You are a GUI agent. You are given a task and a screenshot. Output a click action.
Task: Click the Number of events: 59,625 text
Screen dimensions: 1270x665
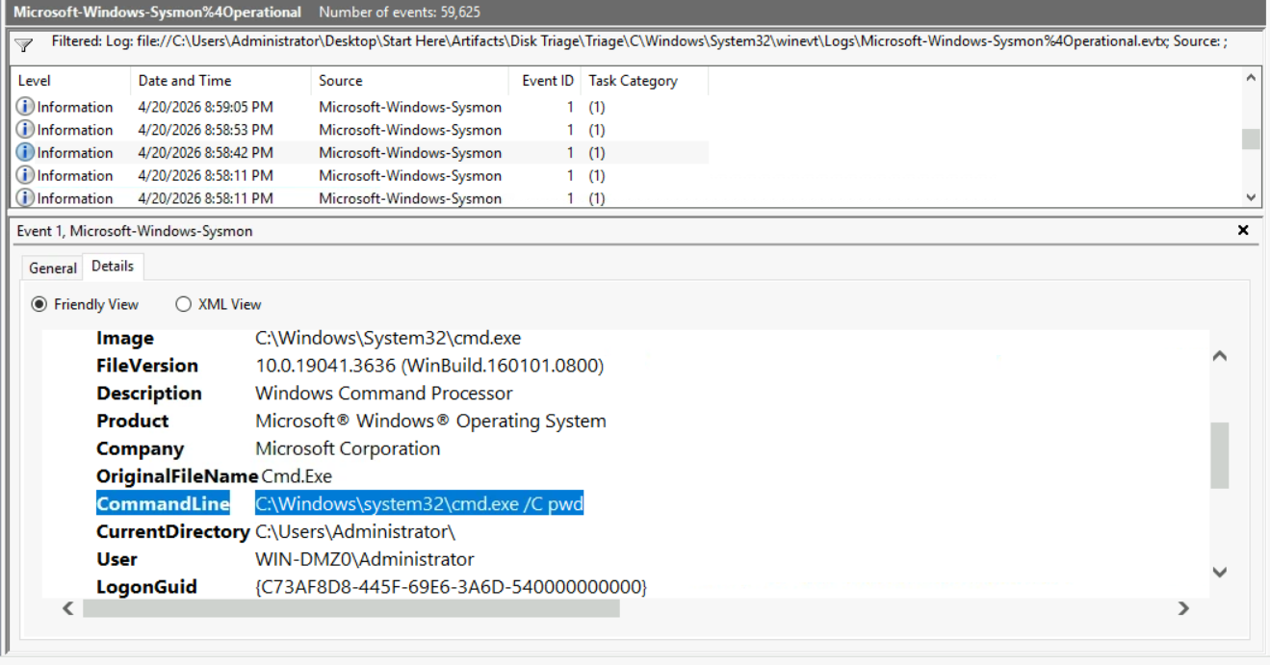click(x=400, y=13)
